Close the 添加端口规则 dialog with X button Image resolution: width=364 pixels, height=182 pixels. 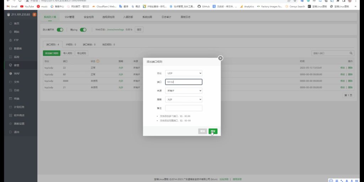(220, 58)
